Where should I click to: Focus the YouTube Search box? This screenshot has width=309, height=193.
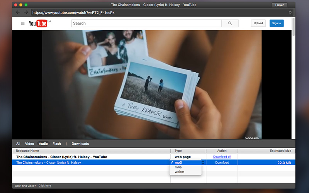pyautogui.click(x=146, y=23)
